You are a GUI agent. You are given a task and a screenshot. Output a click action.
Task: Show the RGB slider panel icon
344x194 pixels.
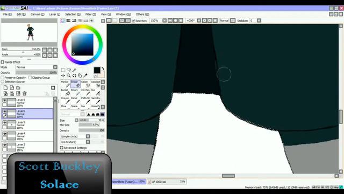pos(68,20)
